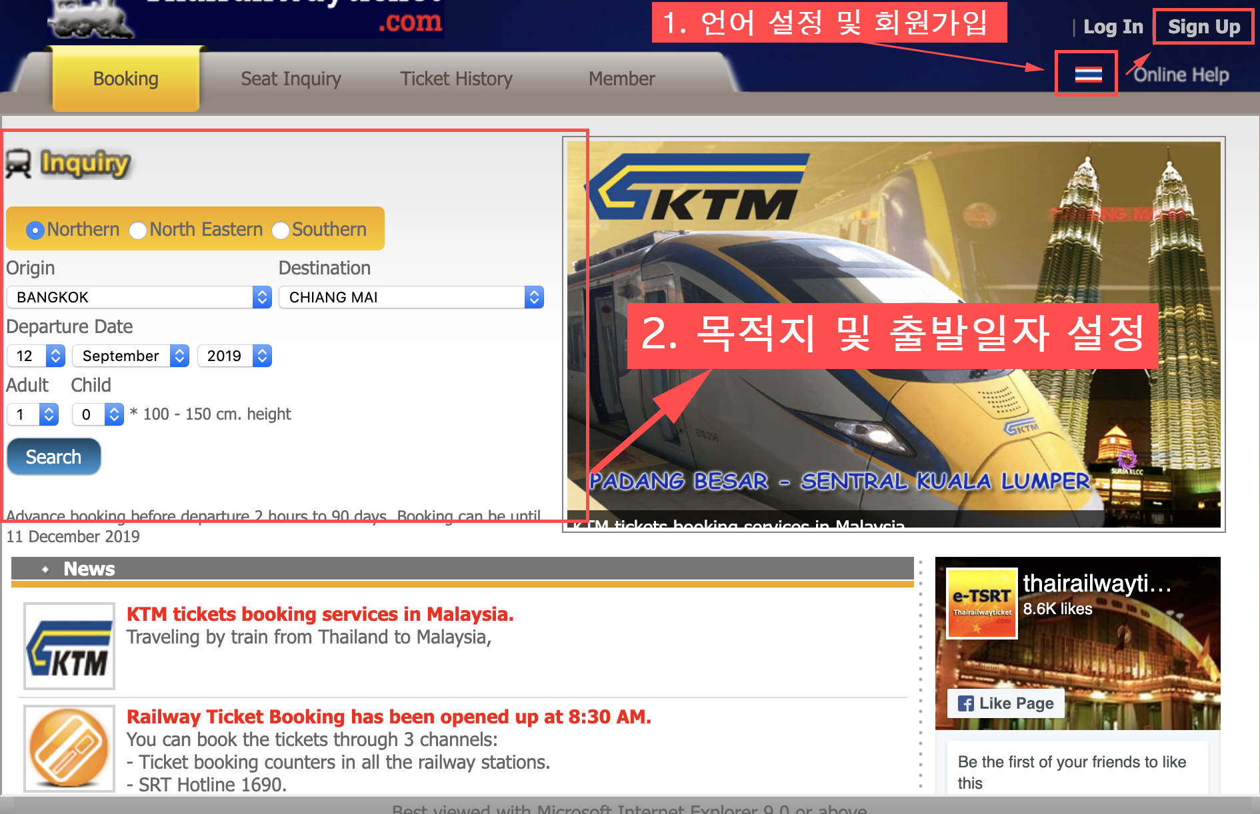Click the KTM Padang Besar banner image

click(x=894, y=334)
